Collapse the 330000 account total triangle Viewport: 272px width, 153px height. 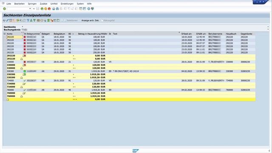22,68
